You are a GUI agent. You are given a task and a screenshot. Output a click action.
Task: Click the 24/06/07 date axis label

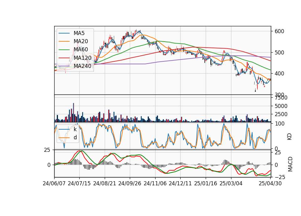54,183
